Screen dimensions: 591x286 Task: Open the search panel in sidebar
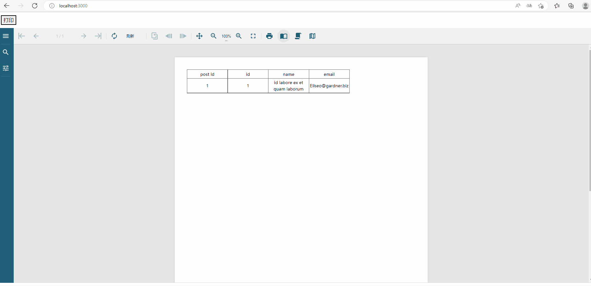tap(6, 52)
